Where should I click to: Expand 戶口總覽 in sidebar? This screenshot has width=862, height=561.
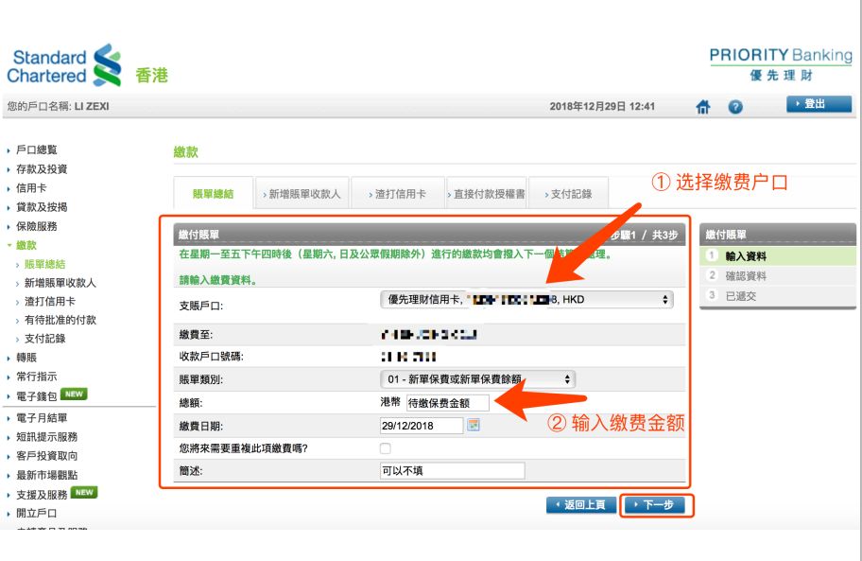point(36,149)
